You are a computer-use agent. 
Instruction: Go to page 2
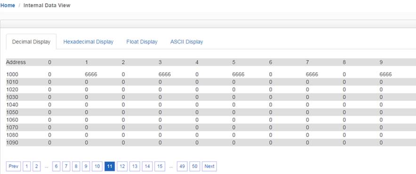coord(36,166)
